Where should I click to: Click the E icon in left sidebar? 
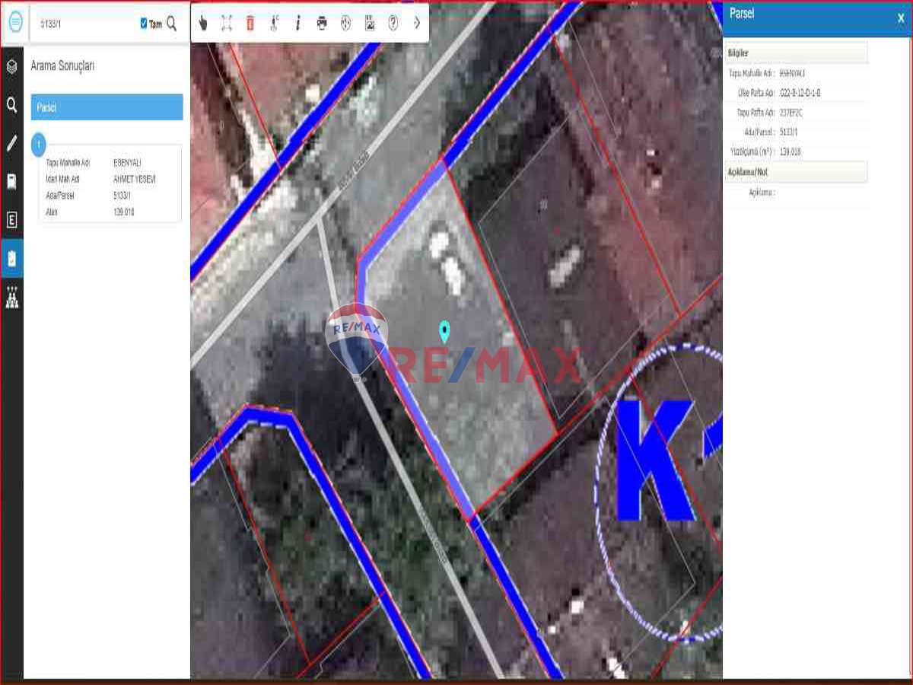[12, 220]
